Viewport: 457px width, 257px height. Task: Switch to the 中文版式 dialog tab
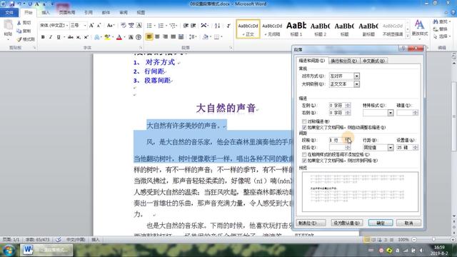(373, 61)
